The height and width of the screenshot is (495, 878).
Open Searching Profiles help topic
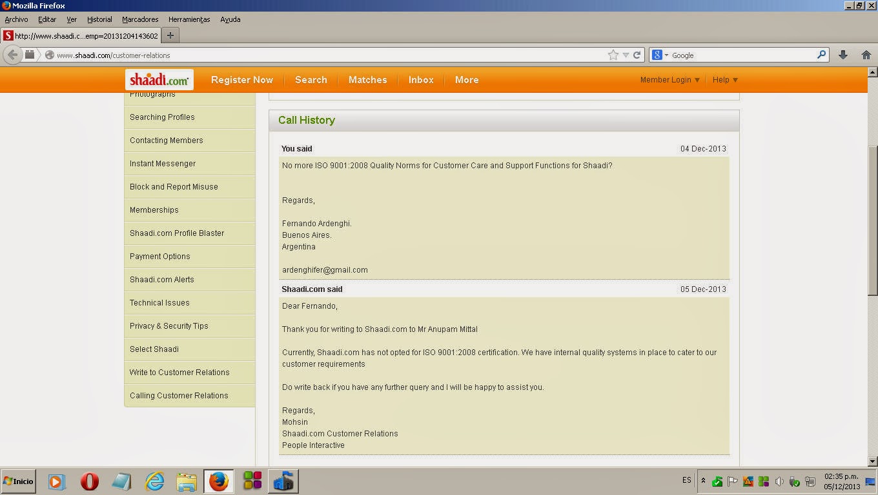click(x=190, y=117)
